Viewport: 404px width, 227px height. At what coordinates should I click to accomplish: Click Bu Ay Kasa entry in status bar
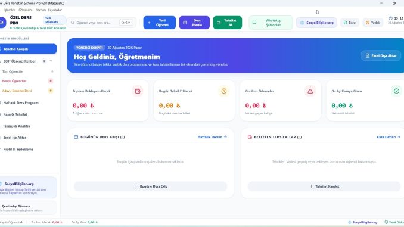pos(85,222)
